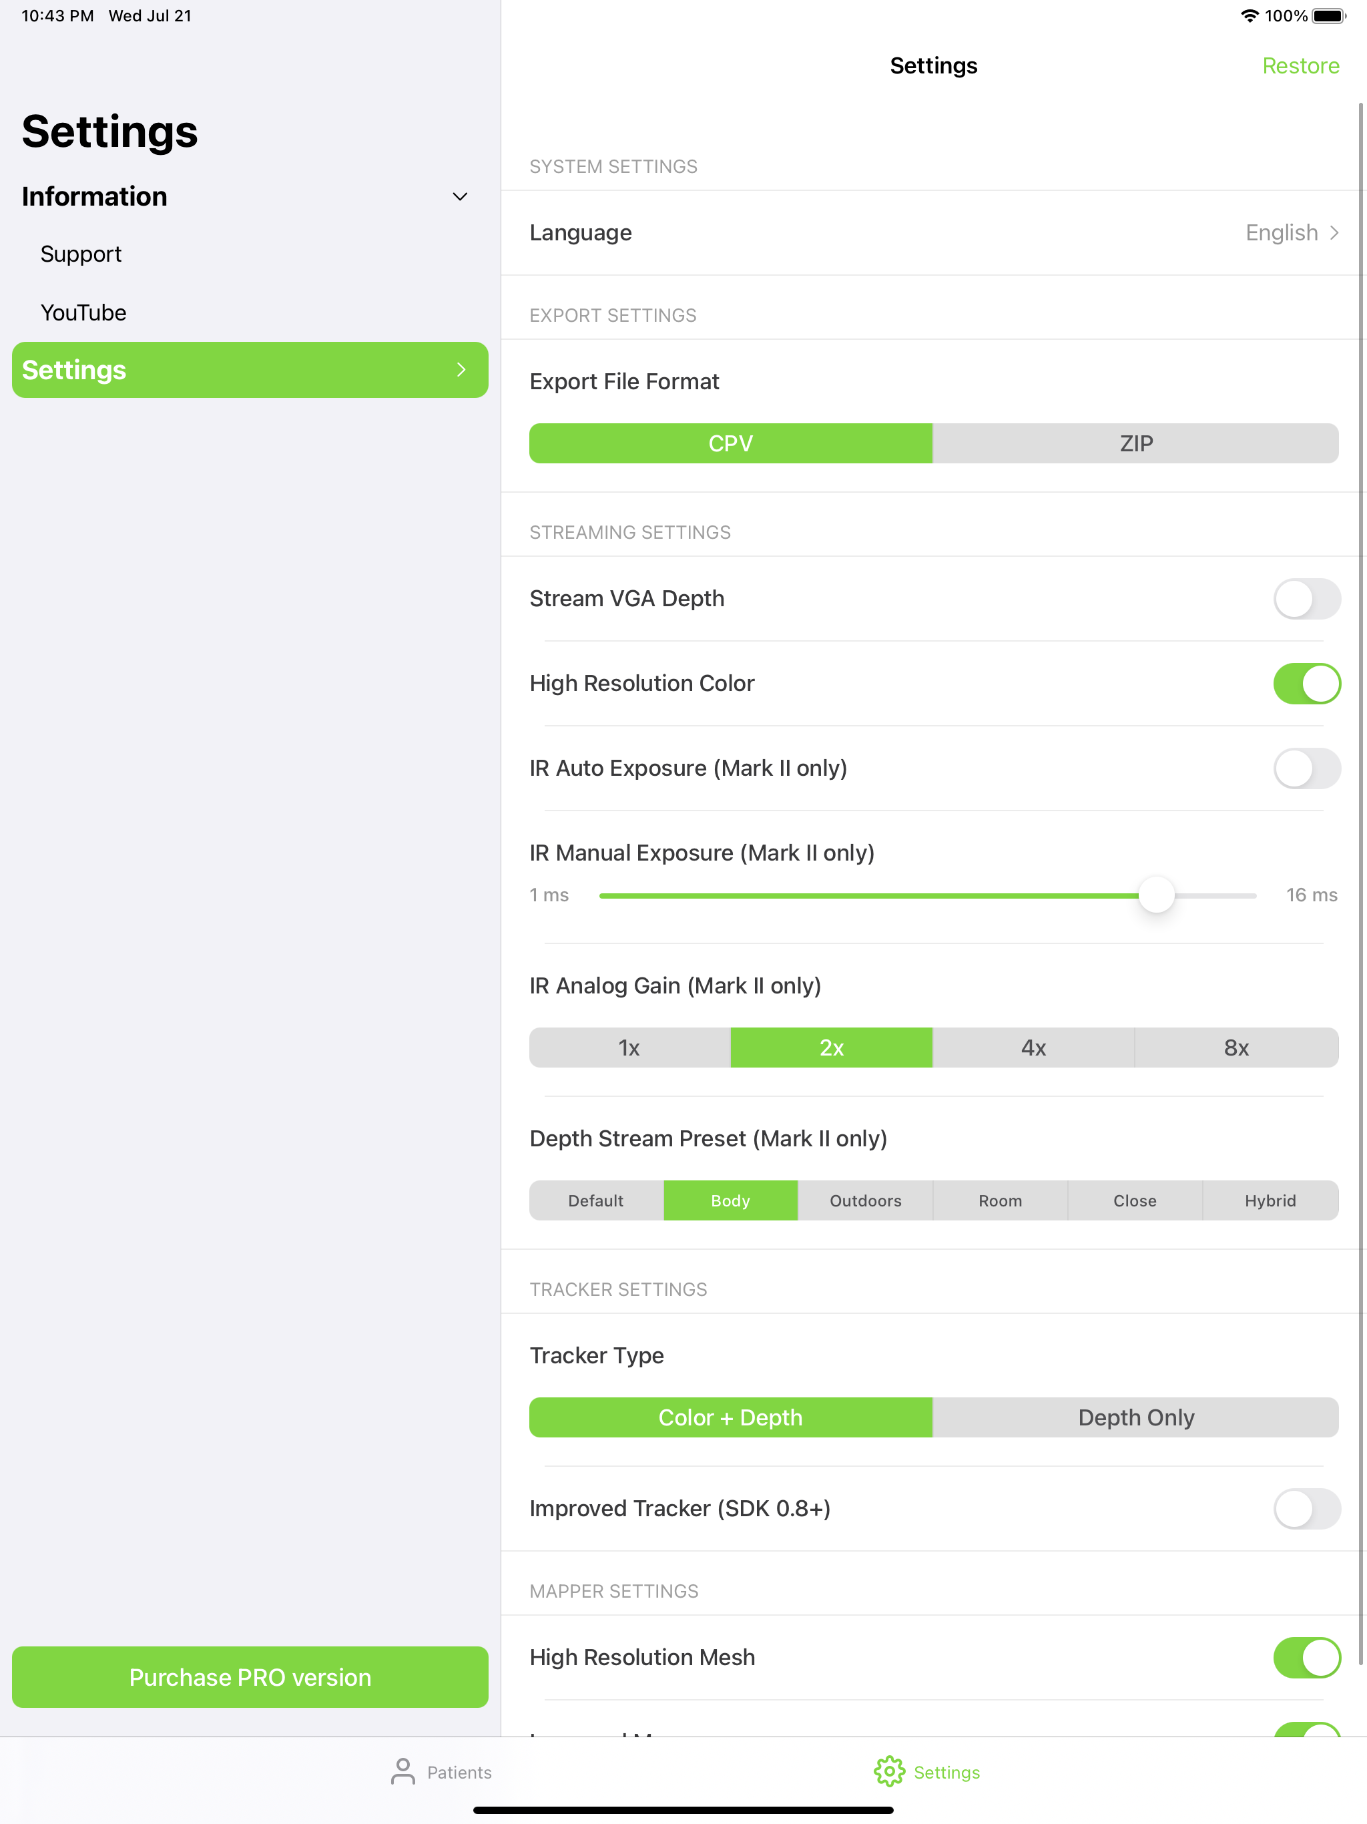The width and height of the screenshot is (1367, 1824).
Task: Select the Settings gear tab icon
Action: point(889,1771)
